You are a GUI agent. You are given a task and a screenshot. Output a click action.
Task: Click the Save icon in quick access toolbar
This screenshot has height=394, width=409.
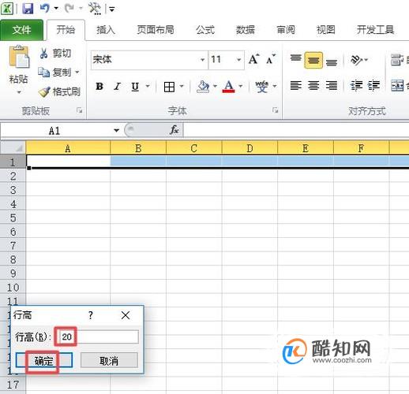coord(28,9)
